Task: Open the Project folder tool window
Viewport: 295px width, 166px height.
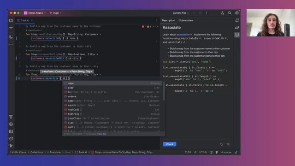Action: pos(11,20)
